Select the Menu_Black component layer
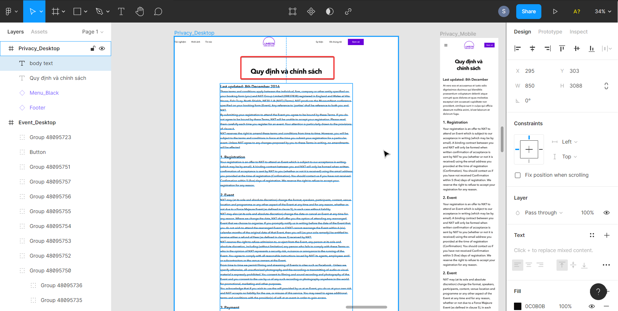Viewport: 618px width, 311px height. click(x=55, y=93)
